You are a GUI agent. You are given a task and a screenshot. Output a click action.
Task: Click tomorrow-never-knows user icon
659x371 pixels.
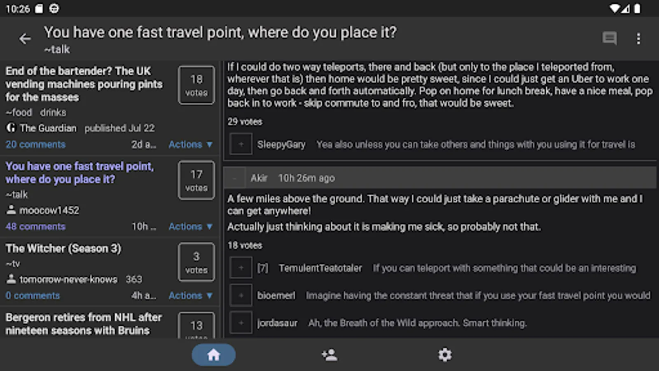click(x=11, y=279)
